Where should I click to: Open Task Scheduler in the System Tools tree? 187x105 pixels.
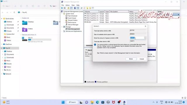pos(72,16)
